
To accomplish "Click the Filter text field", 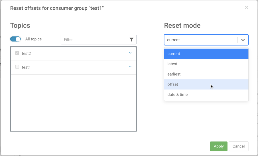I will coord(94,40).
